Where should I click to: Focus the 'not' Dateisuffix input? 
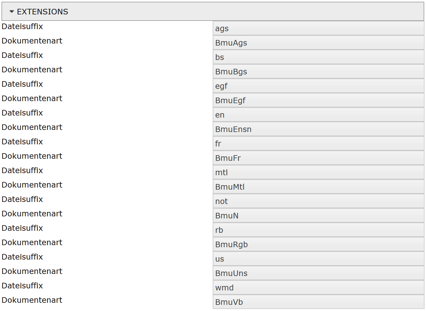[x=318, y=201]
